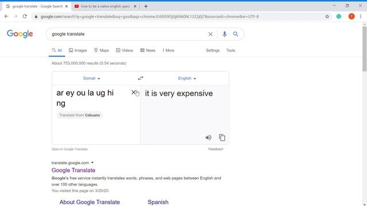
Task: Open the More search options menu
Action: tap(168, 50)
